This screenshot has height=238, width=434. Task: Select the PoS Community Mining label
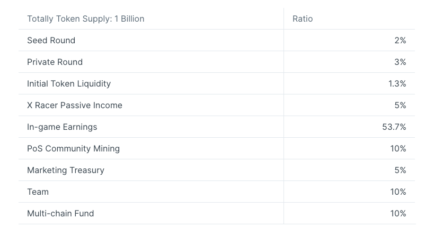[74, 149]
